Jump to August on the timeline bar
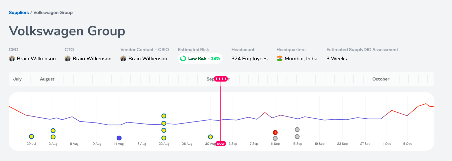The height and width of the screenshot is (161, 452). [x=47, y=79]
